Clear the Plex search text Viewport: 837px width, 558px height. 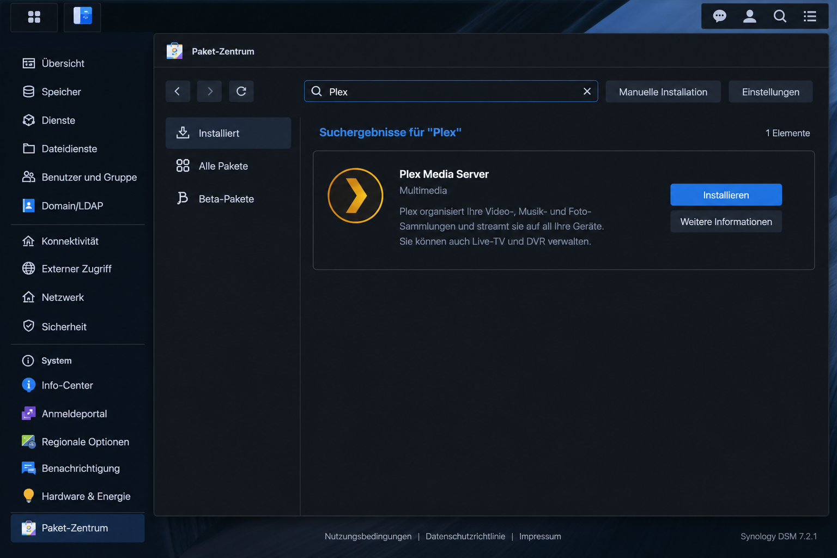coord(587,92)
